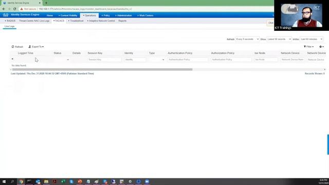This screenshot has height=185, width=329.
Task: Open the Status filter dropdown
Action: click(61, 60)
